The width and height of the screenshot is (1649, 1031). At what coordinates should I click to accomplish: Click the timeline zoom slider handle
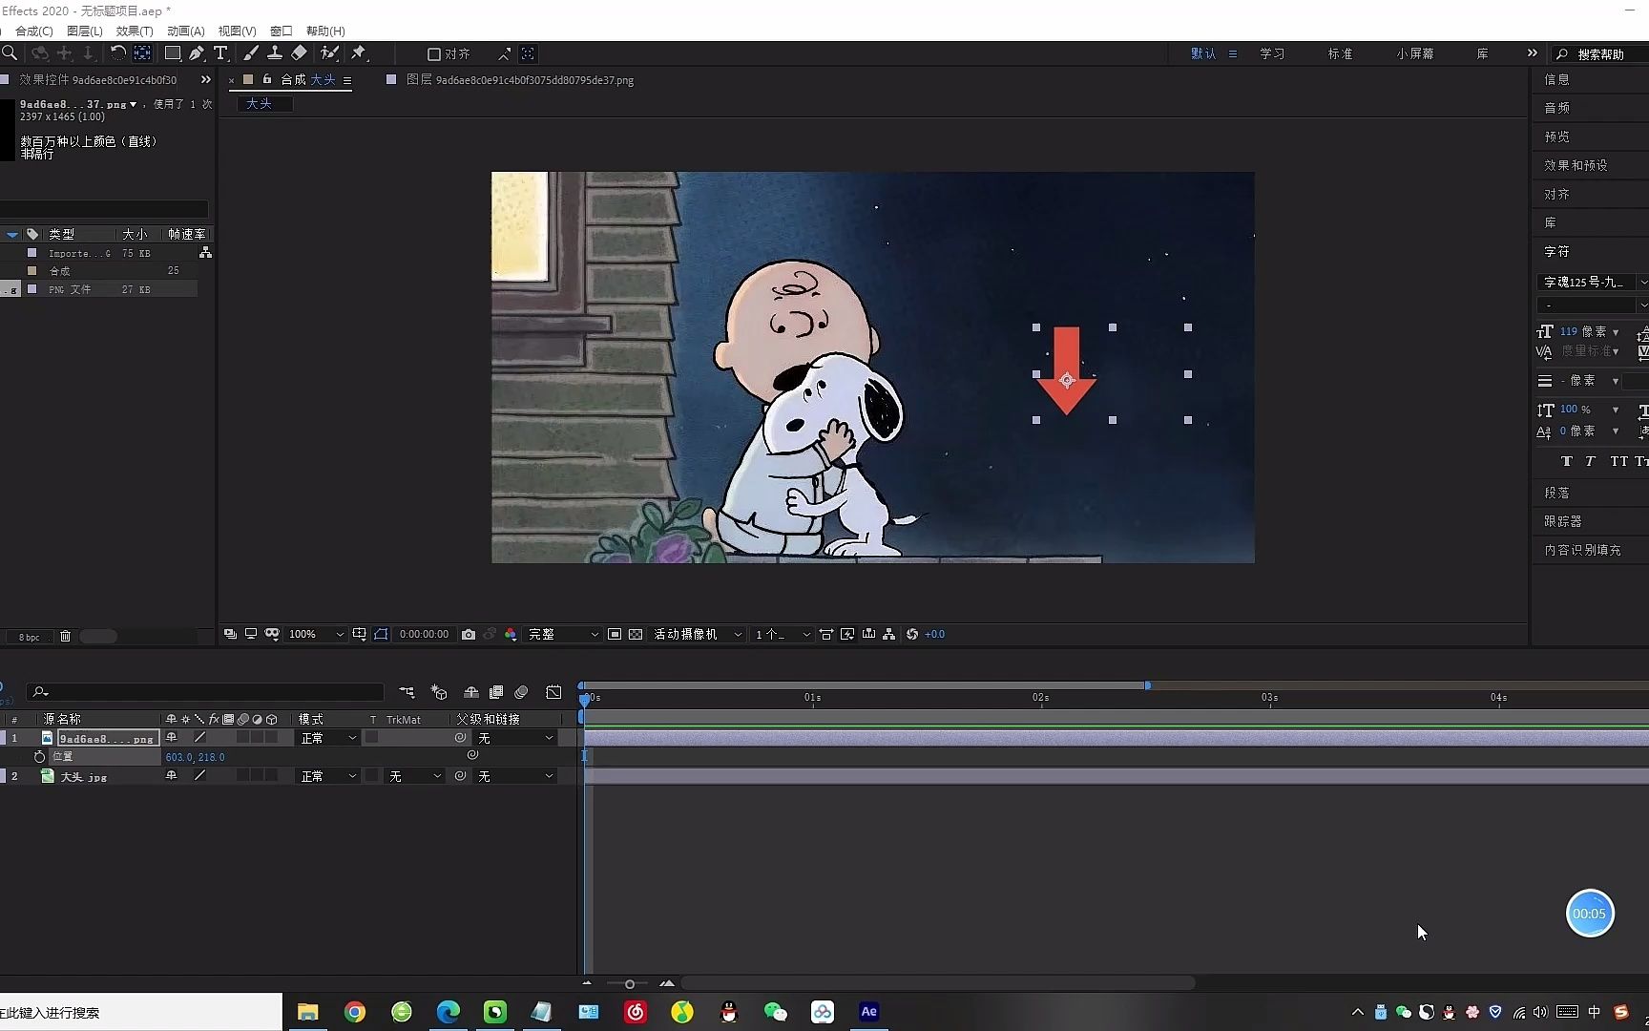[x=630, y=984]
